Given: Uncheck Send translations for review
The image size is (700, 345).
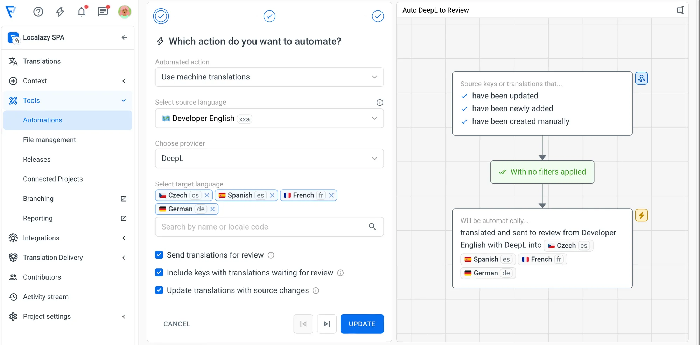Looking at the screenshot, I should 159,255.
